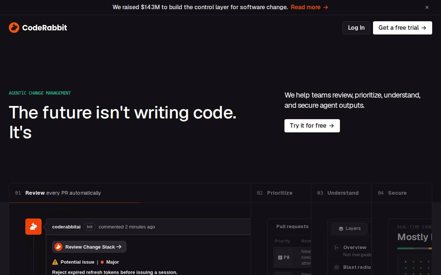Open the 'Read more' funding announcement link
This screenshot has height=275, width=441.
(309, 7)
